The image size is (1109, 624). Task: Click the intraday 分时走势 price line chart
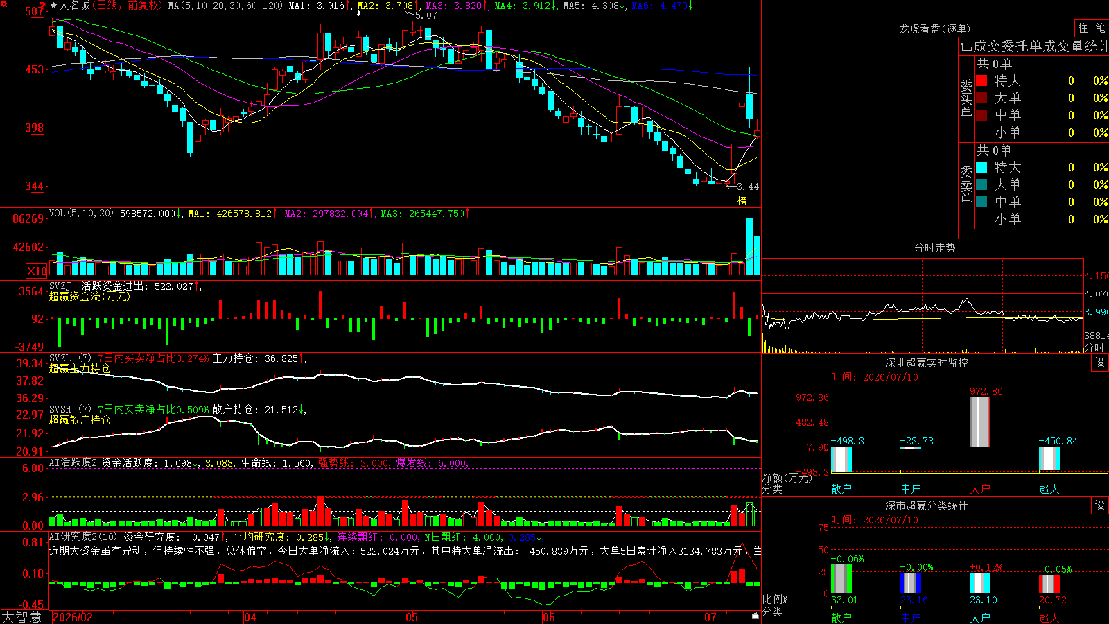point(923,295)
